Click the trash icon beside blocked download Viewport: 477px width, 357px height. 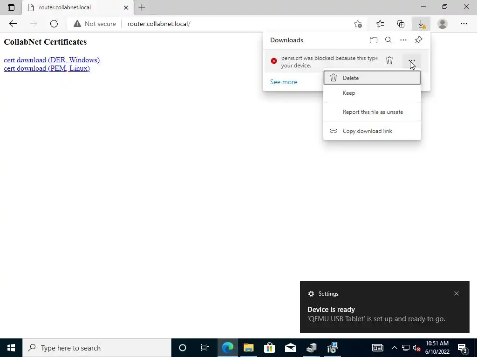tap(389, 60)
